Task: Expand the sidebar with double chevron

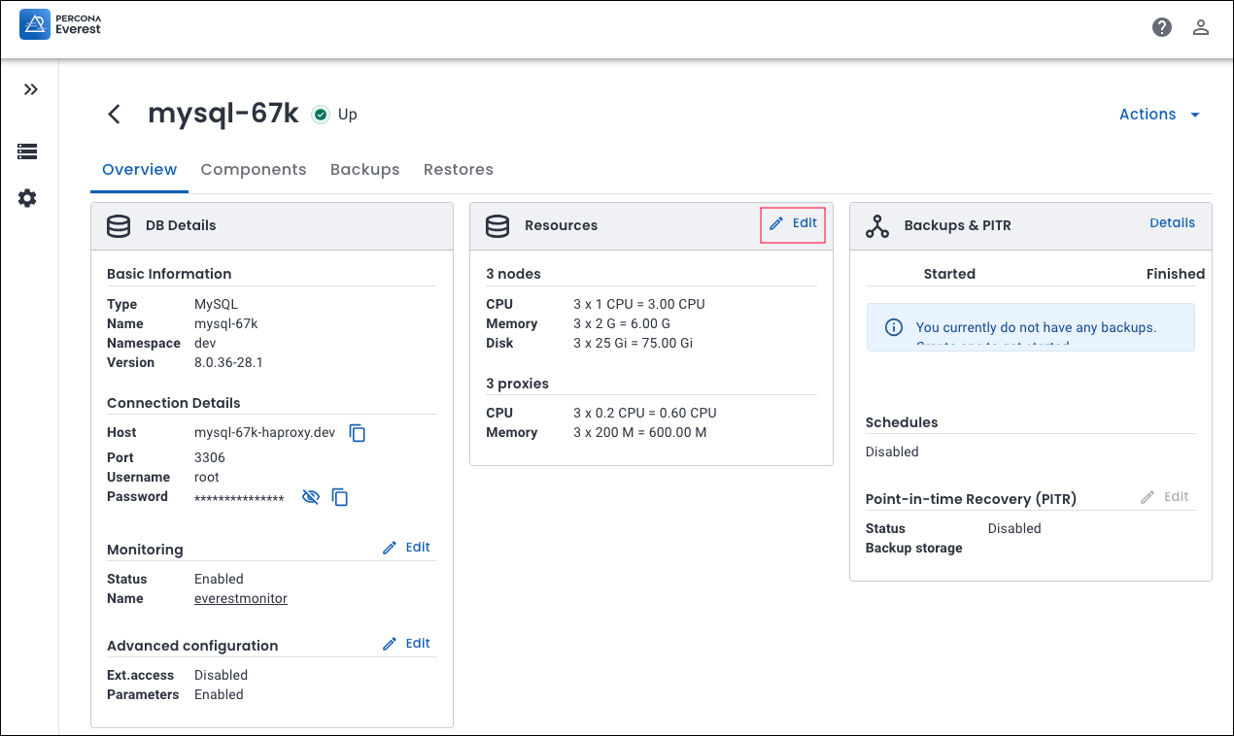Action: tap(31, 89)
